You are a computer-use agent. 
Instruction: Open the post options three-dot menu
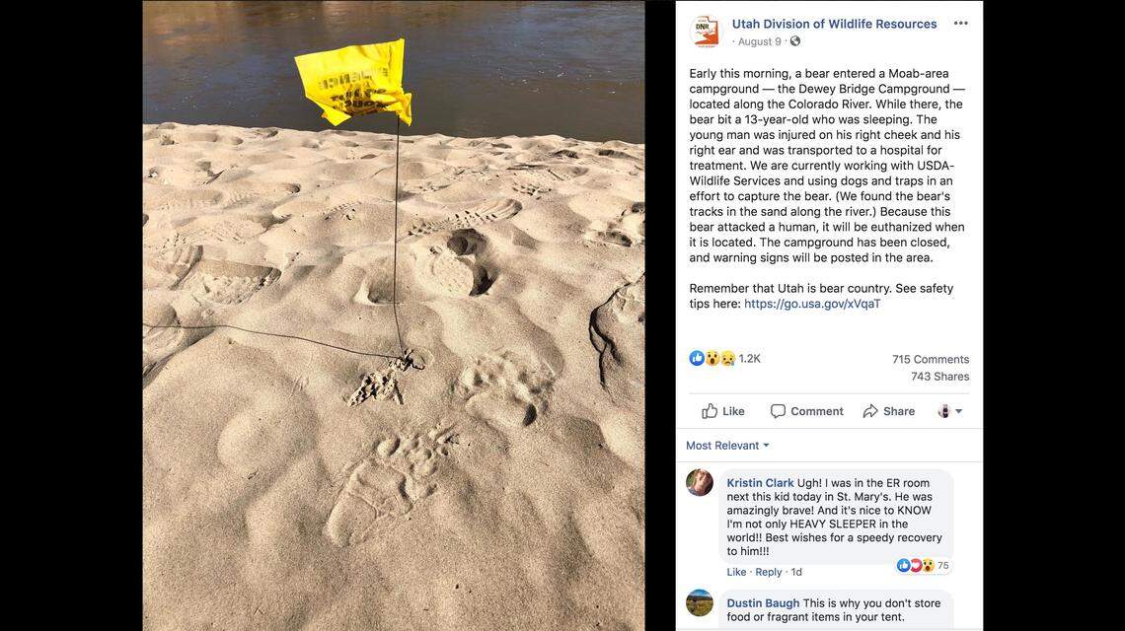961,23
